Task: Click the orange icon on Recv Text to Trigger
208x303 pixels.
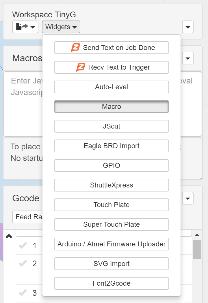Action: click(x=81, y=67)
